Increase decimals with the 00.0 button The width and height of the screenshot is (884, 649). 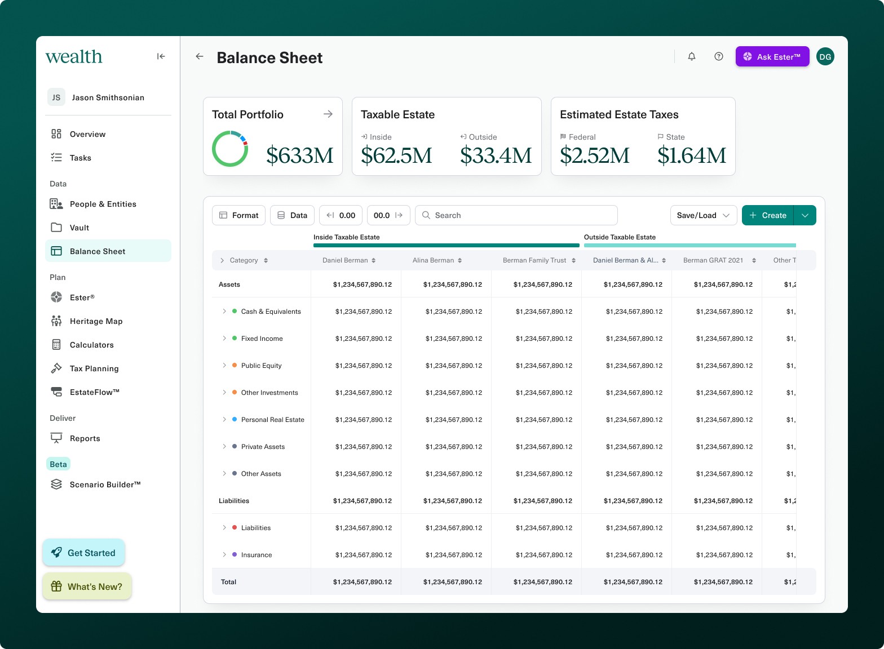(388, 215)
